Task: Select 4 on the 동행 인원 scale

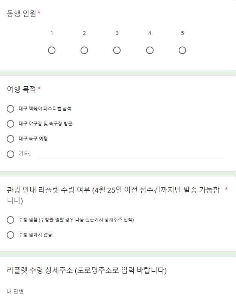Action: click(150, 50)
